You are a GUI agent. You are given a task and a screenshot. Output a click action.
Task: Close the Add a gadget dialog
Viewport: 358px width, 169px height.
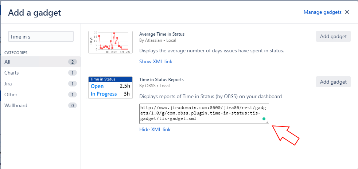pyautogui.click(x=347, y=12)
